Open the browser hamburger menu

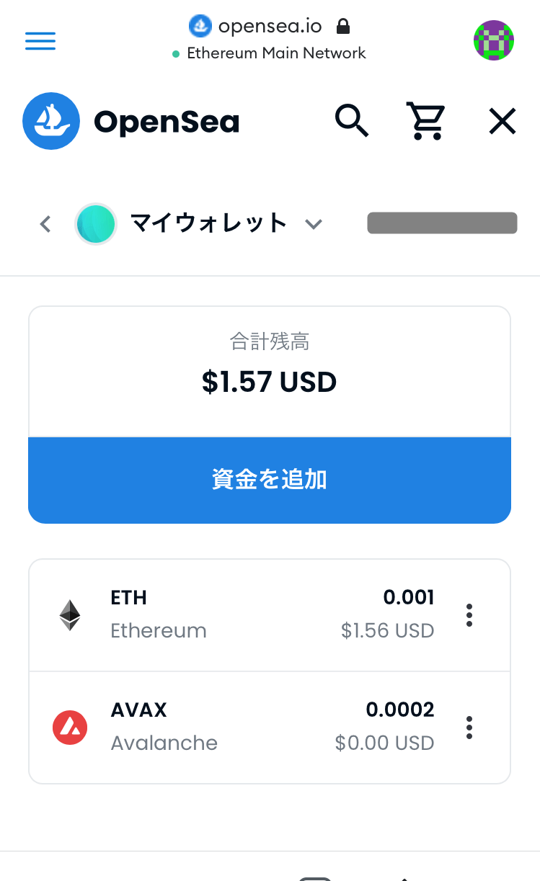click(40, 41)
